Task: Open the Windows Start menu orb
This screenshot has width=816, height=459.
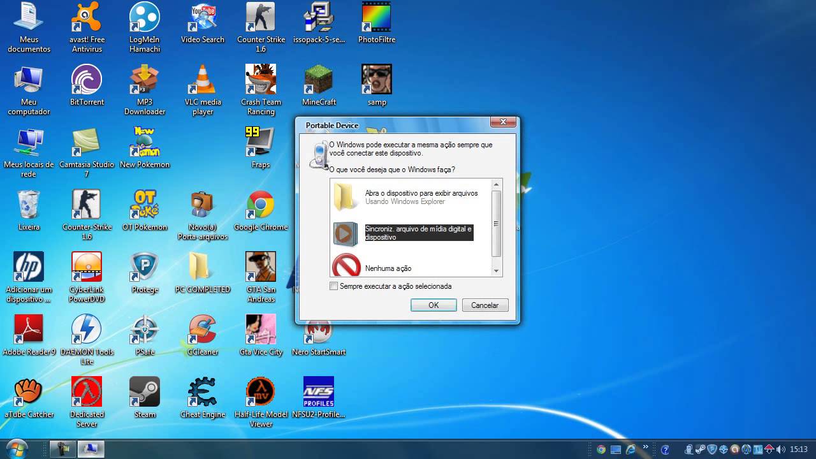Action: [x=17, y=449]
